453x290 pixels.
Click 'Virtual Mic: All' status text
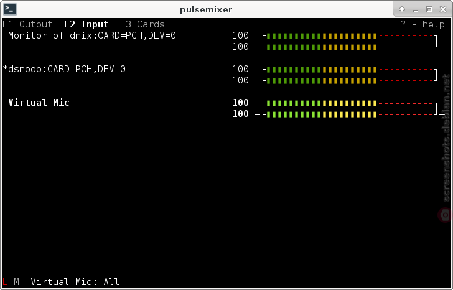click(75, 282)
